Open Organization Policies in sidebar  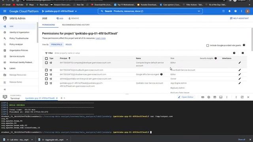click(x=18, y=50)
